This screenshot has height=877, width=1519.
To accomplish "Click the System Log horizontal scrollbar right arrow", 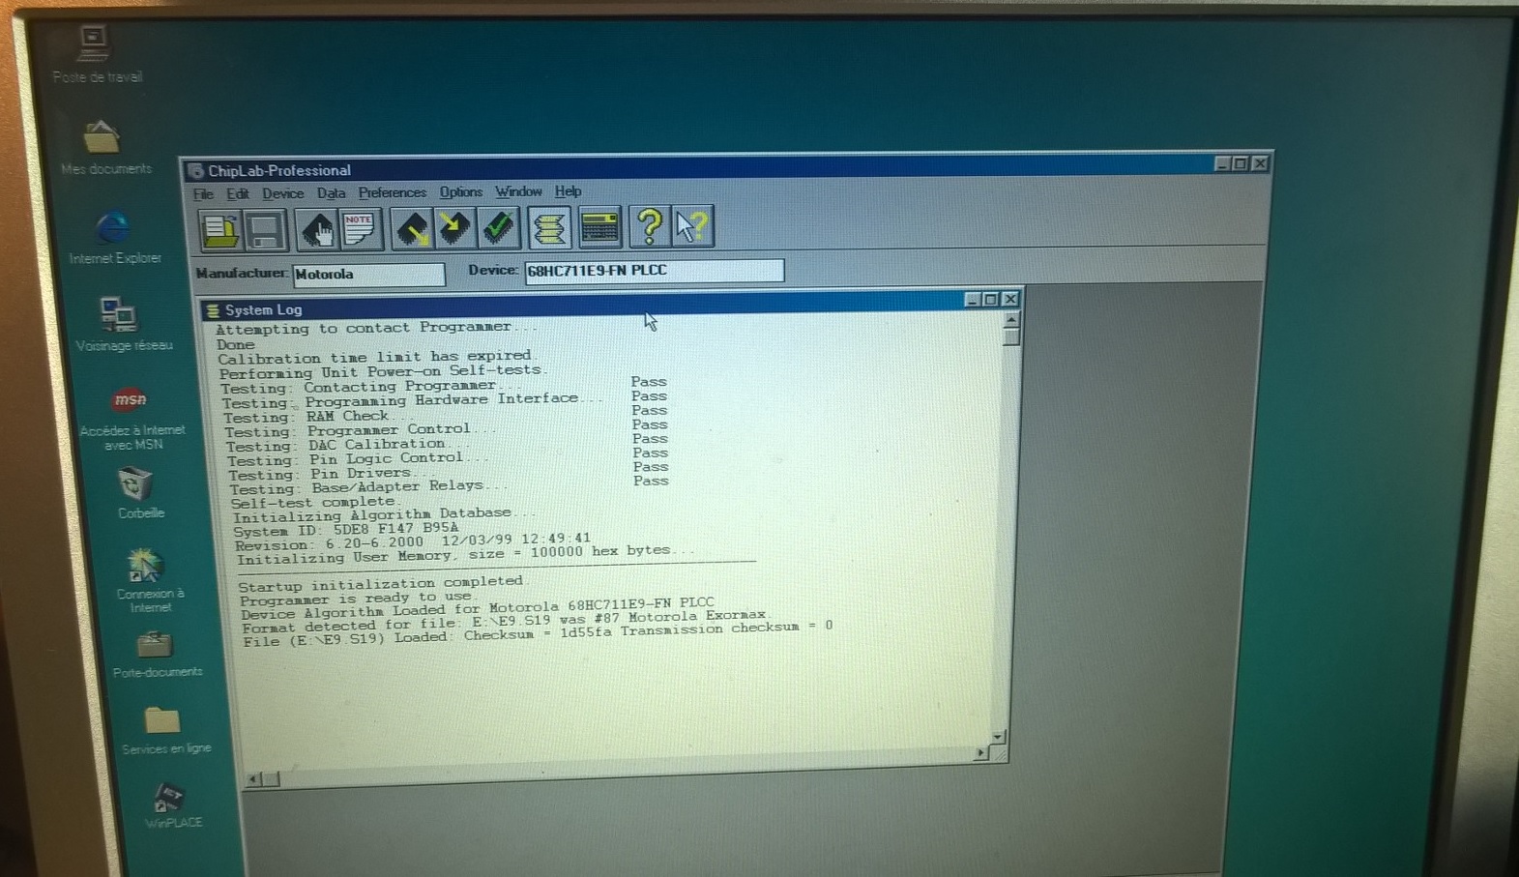I will 980,752.
